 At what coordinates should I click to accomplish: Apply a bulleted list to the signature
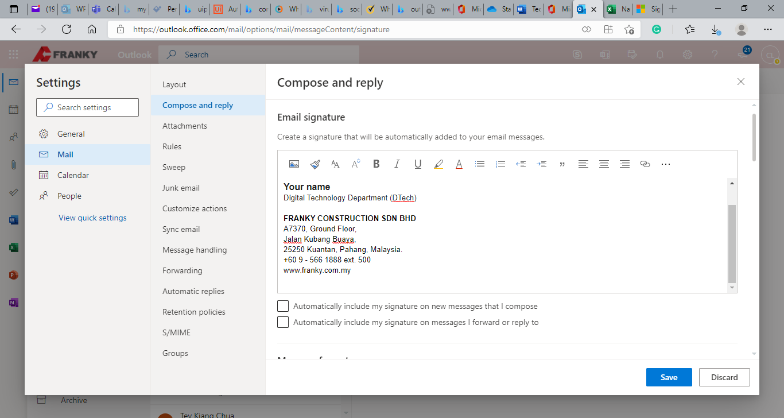click(480, 164)
